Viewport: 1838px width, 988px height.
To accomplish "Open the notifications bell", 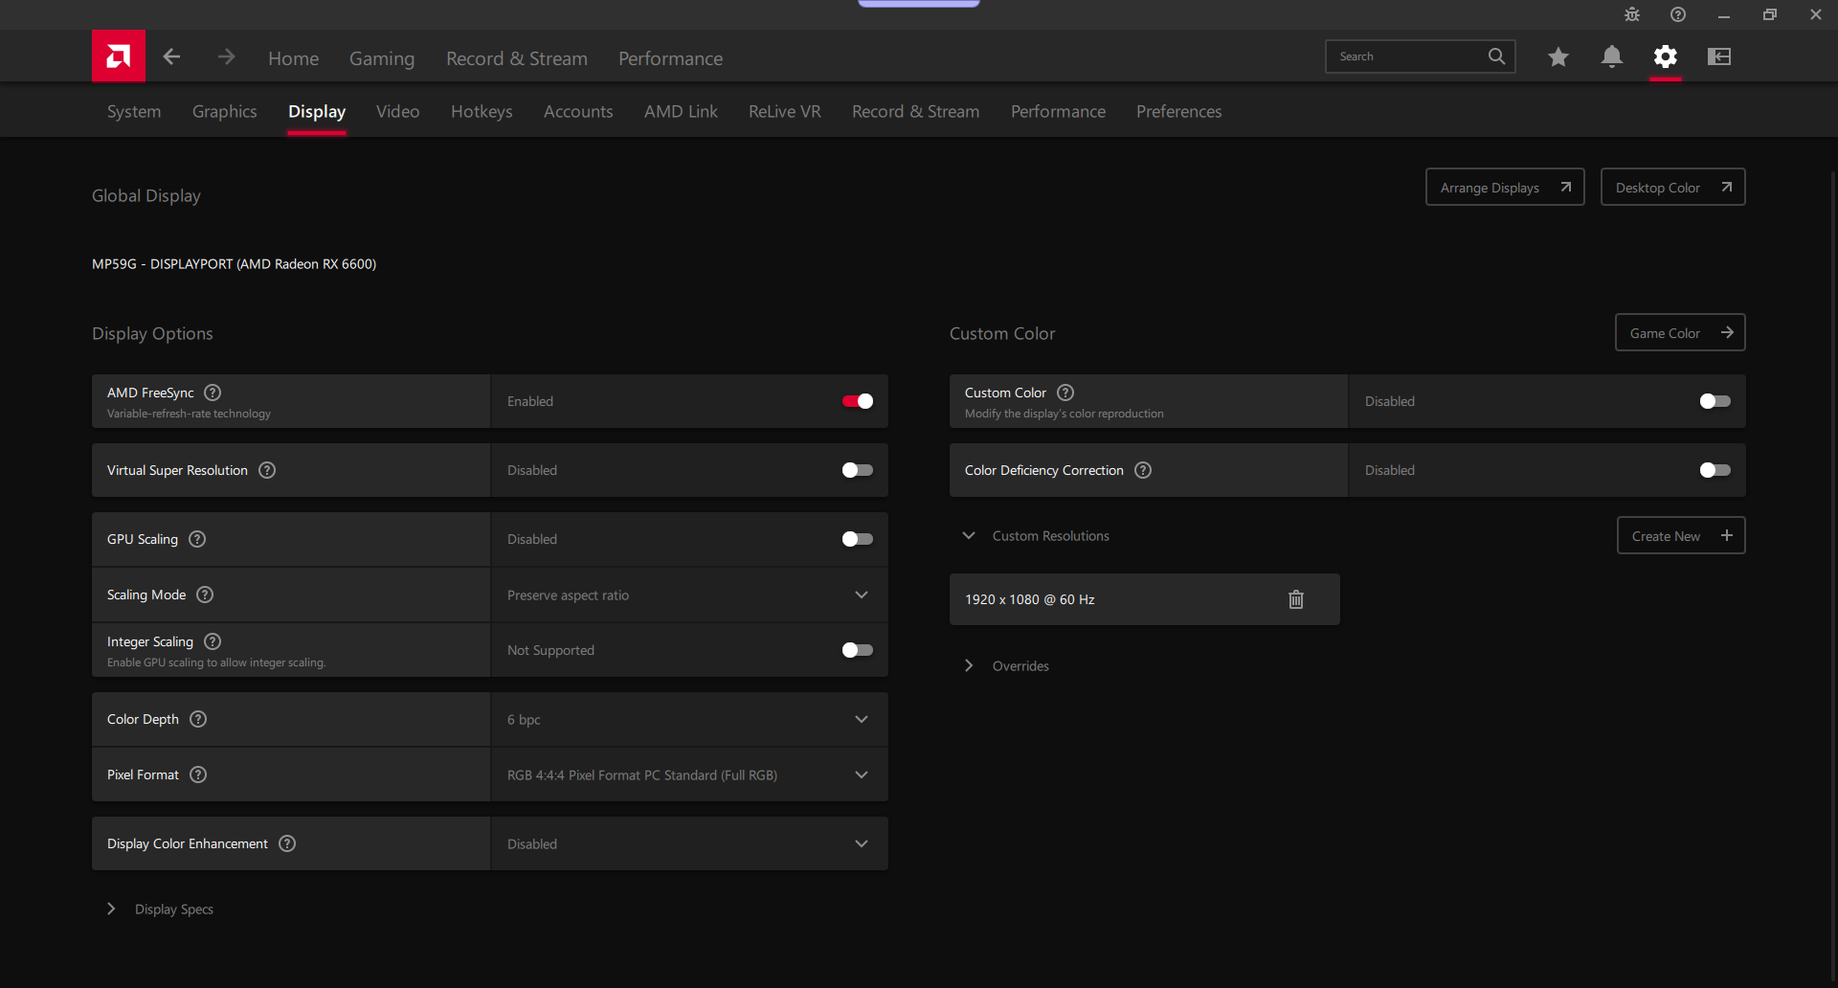I will coord(1612,57).
